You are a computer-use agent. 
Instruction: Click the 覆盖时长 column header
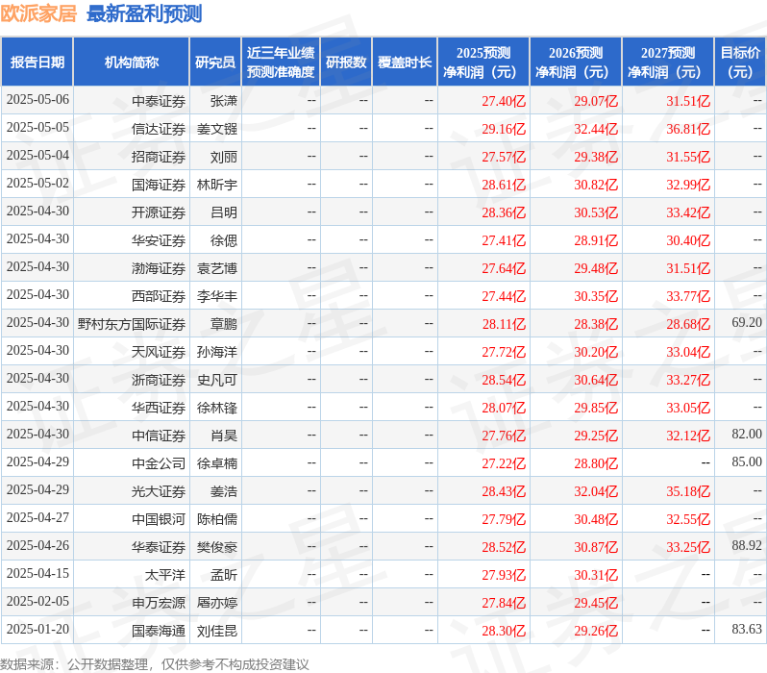point(405,62)
